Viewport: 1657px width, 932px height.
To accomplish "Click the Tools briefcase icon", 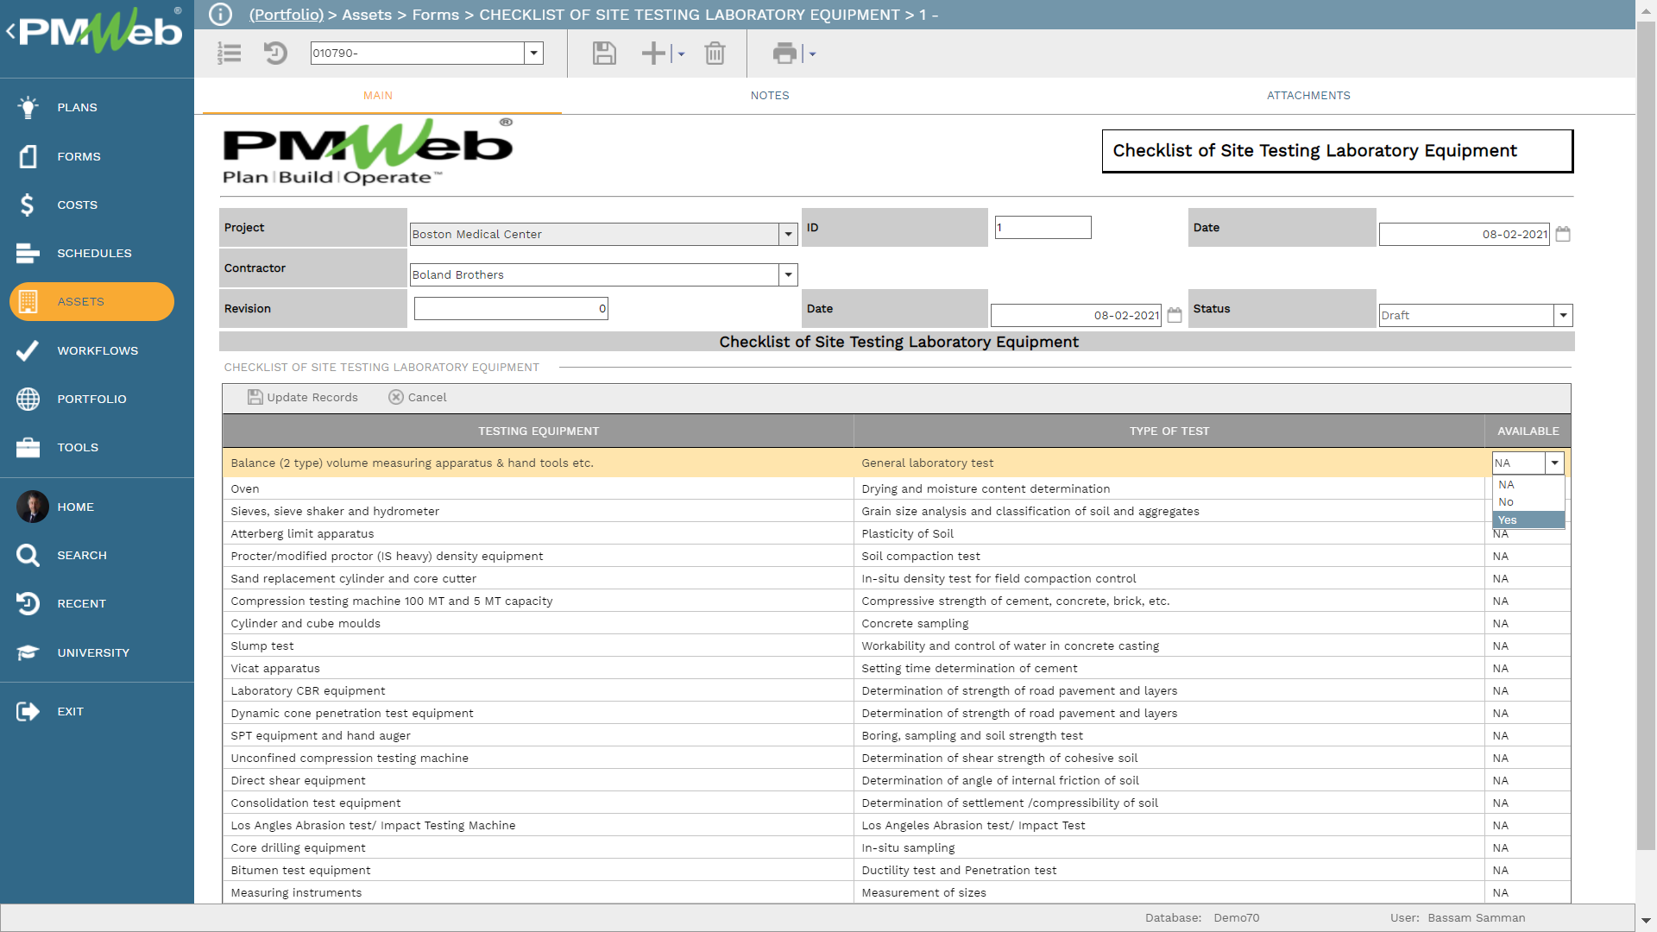I will click(28, 447).
